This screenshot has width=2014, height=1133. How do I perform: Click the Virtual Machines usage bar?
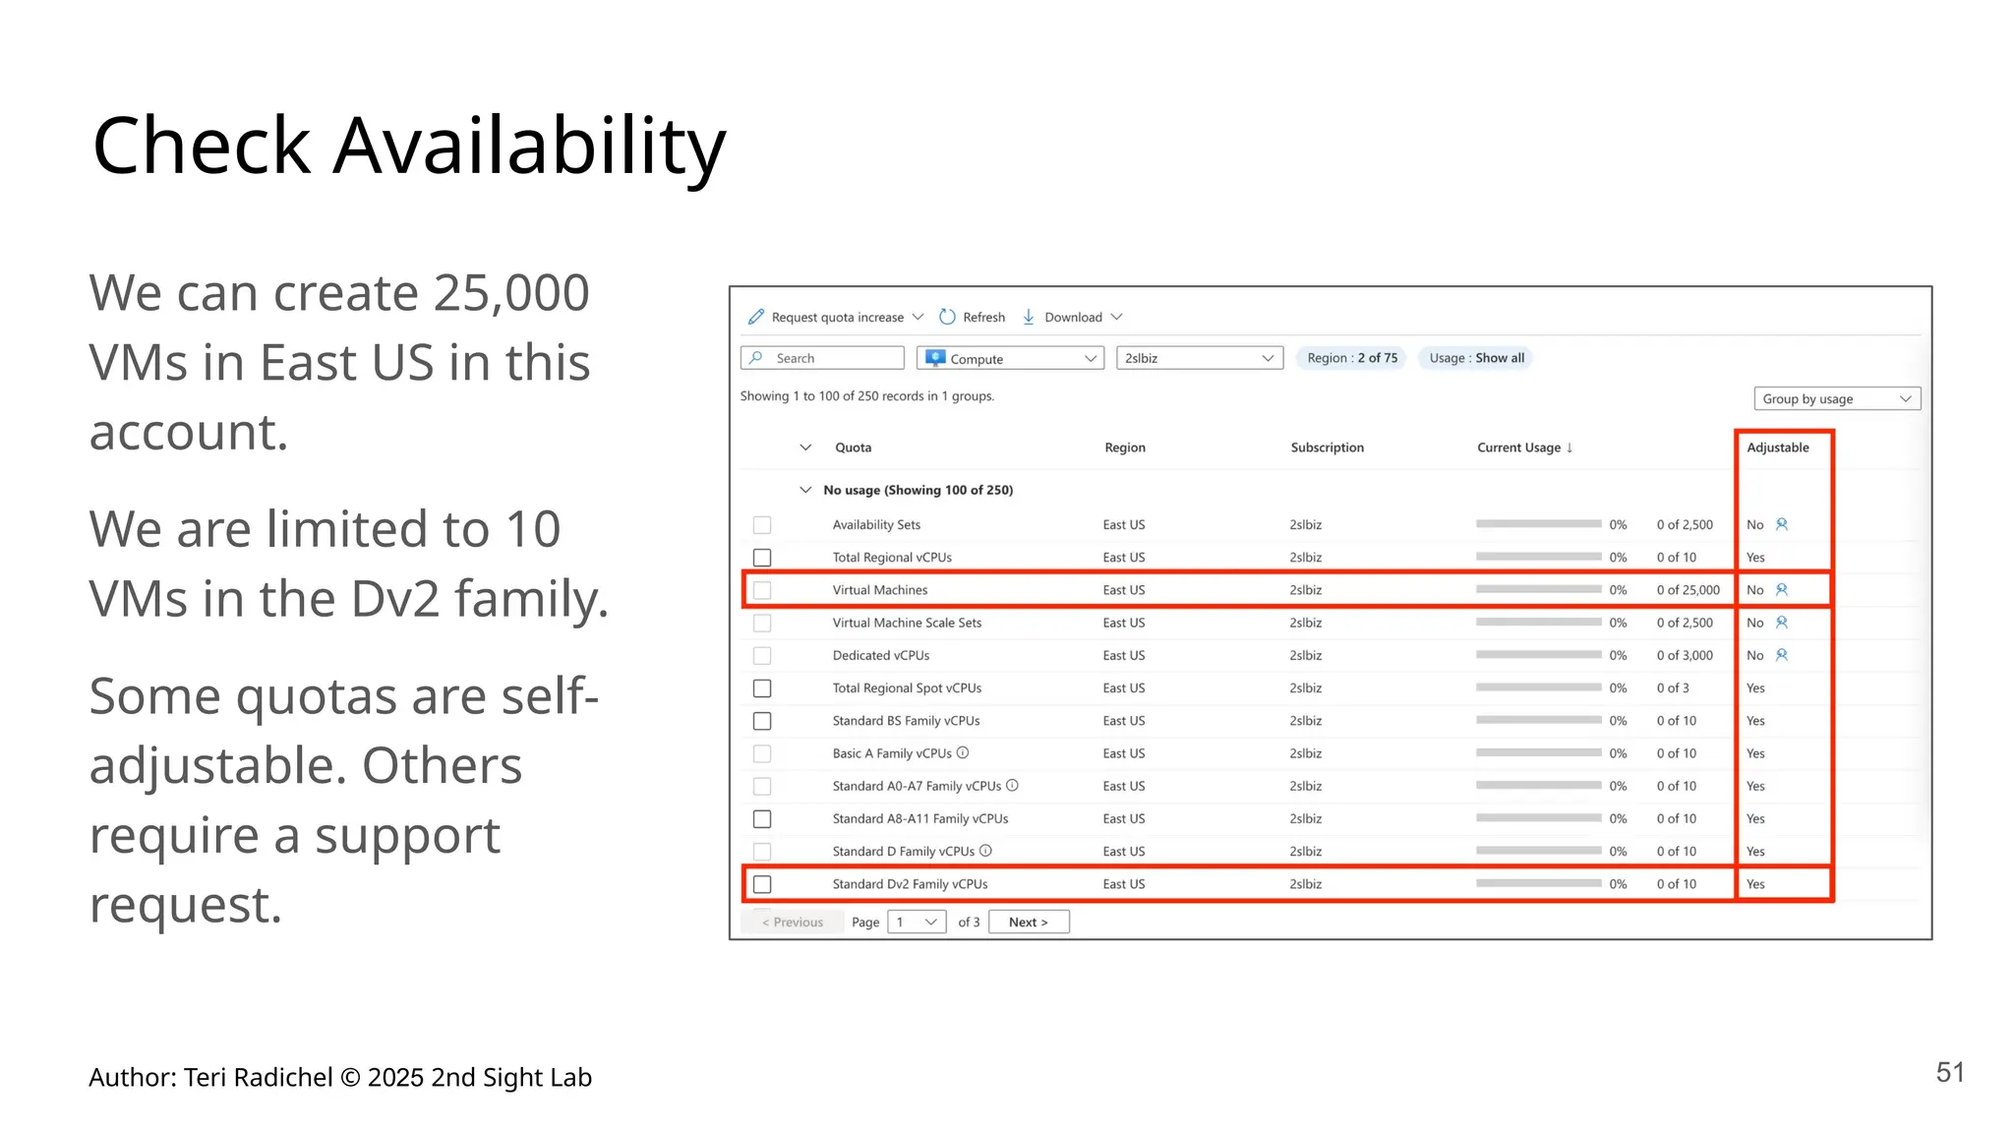[1539, 590]
